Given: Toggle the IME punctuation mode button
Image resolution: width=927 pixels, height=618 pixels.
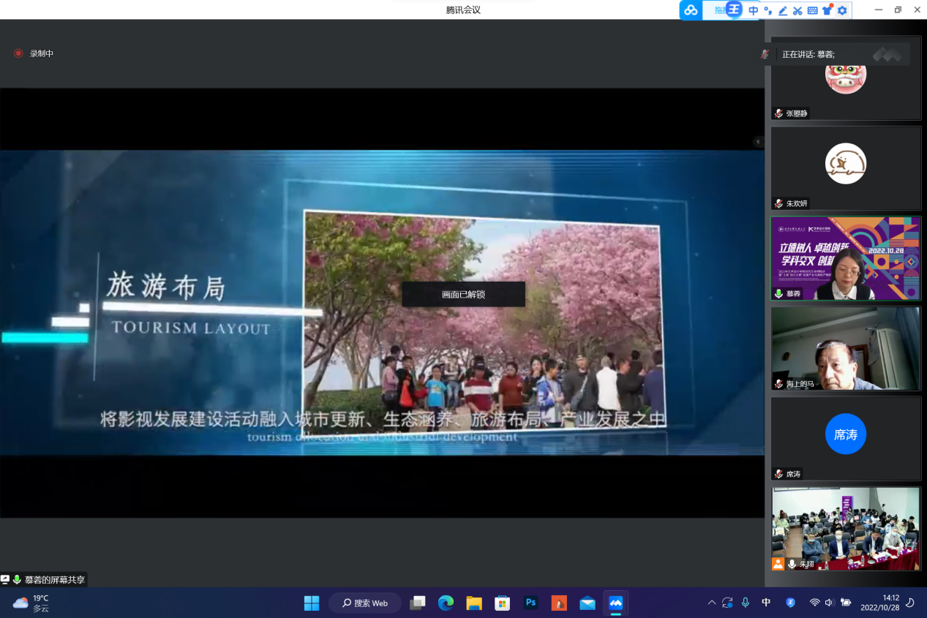Looking at the screenshot, I should (x=768, y=10).
